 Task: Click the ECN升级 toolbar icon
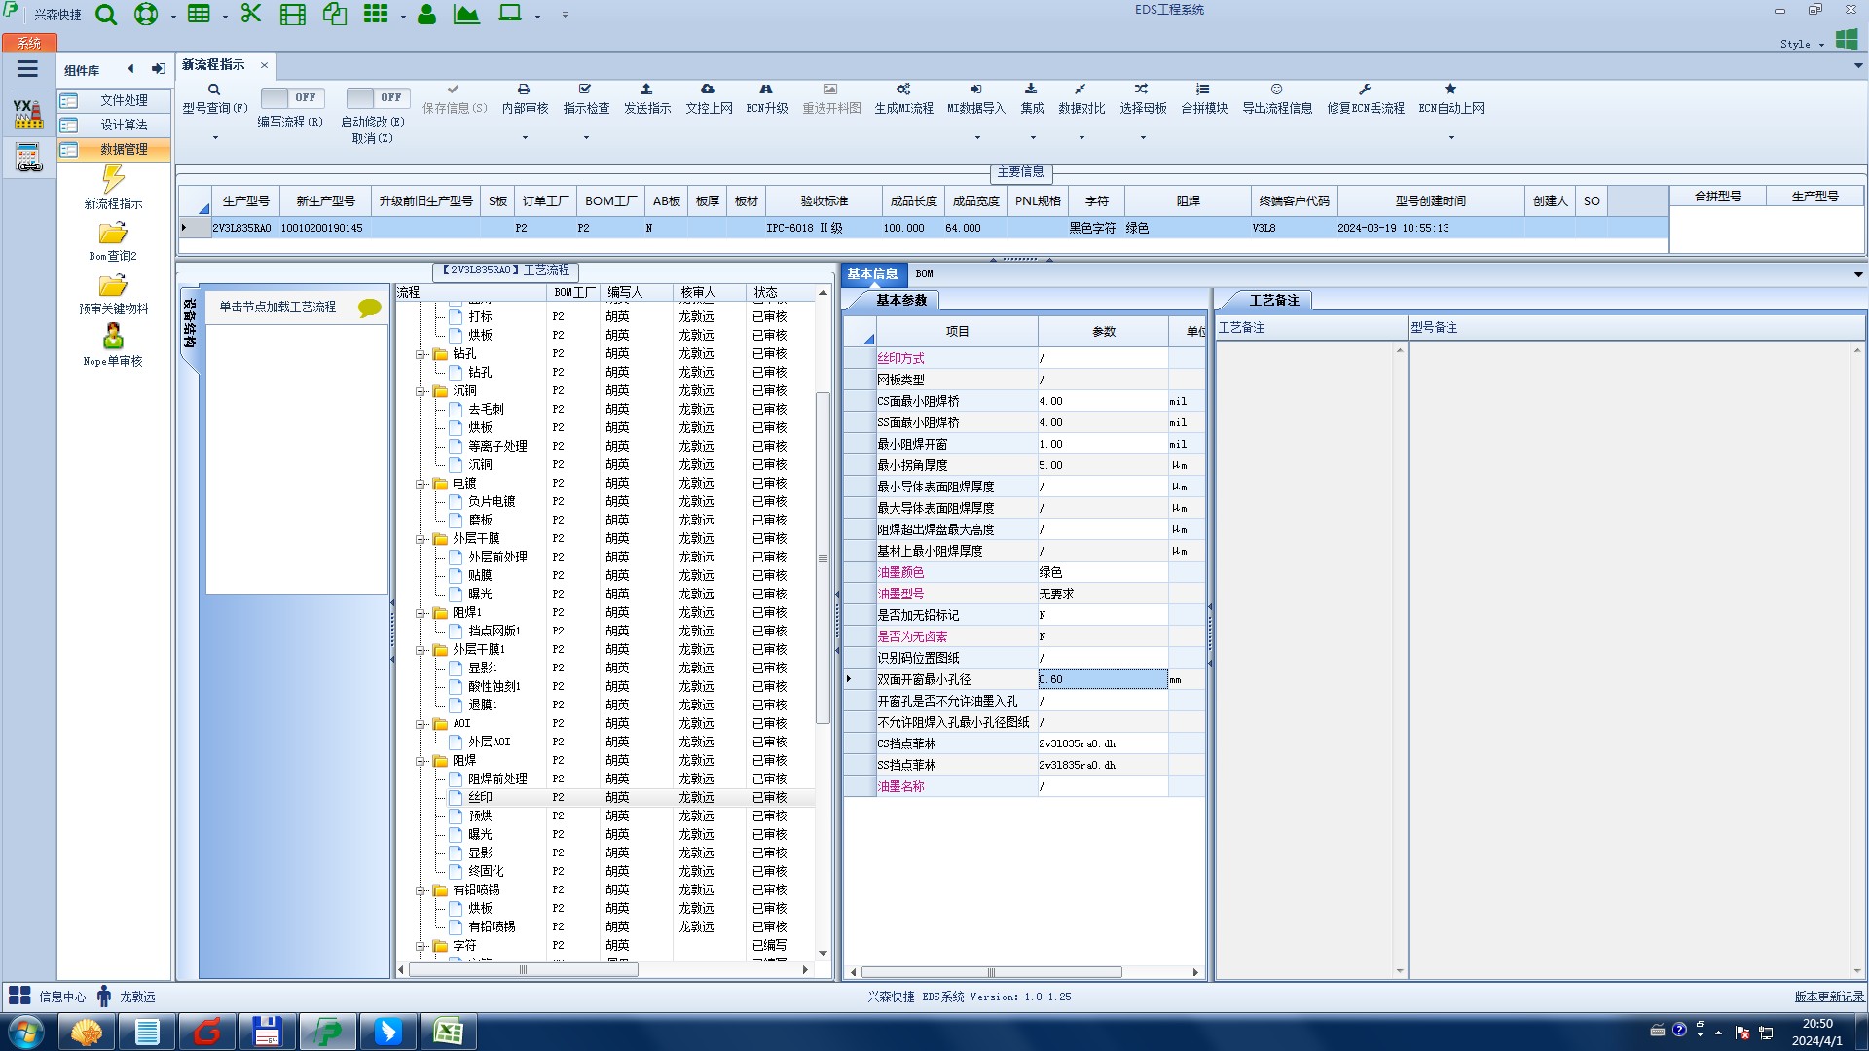click(766, 90)
